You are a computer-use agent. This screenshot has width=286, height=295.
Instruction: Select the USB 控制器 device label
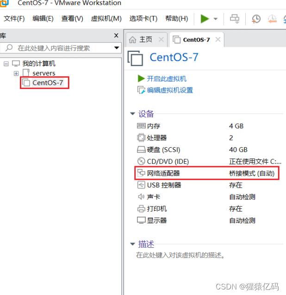[164, 185]
